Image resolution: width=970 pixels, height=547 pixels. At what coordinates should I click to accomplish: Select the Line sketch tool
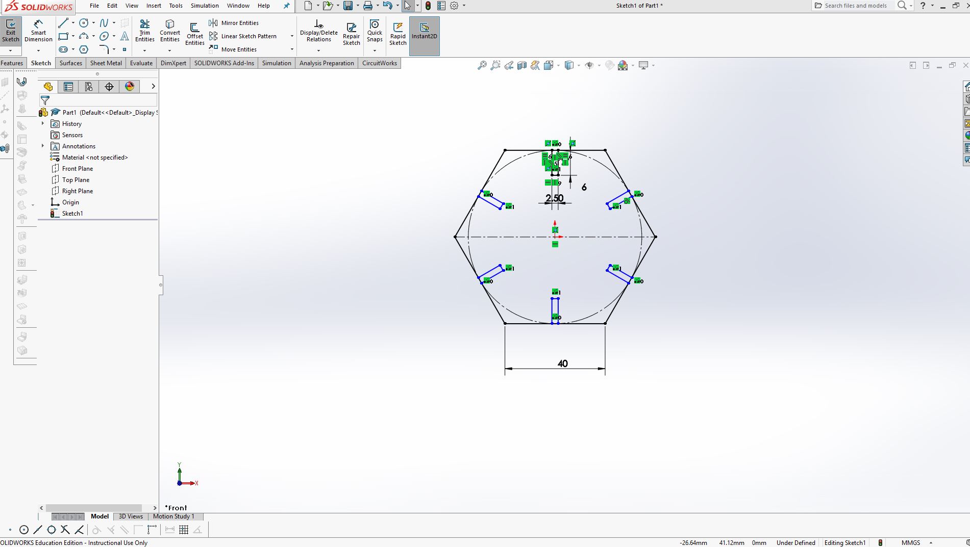[x=63, y=23]
